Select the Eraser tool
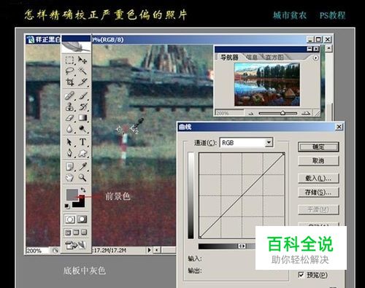365x288 pixels. point(69,118)
